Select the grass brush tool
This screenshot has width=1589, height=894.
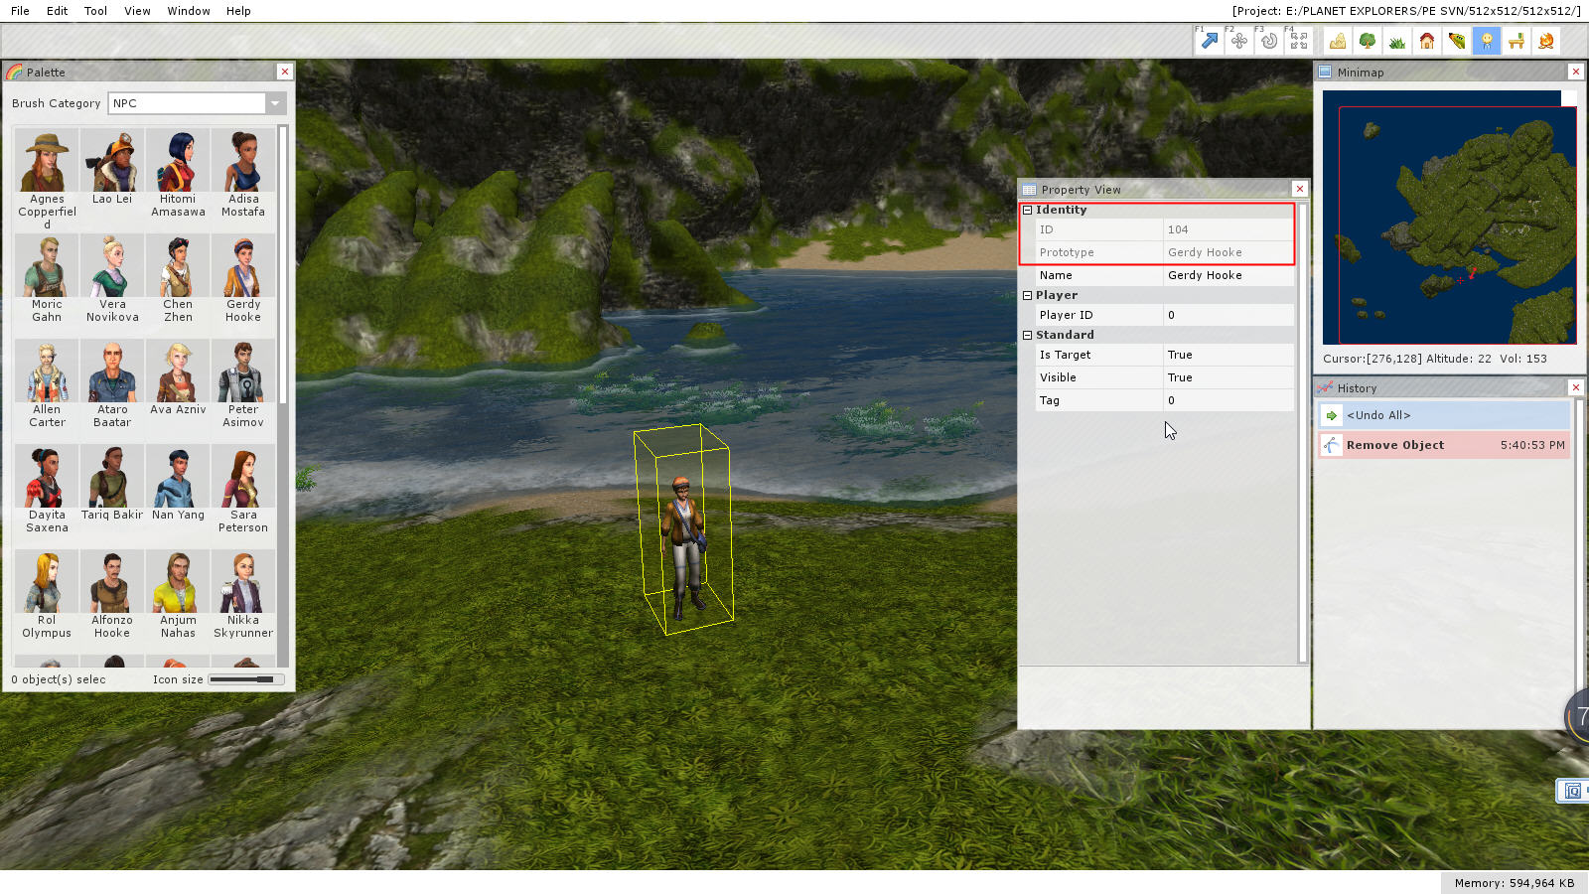coord(1397,41)
